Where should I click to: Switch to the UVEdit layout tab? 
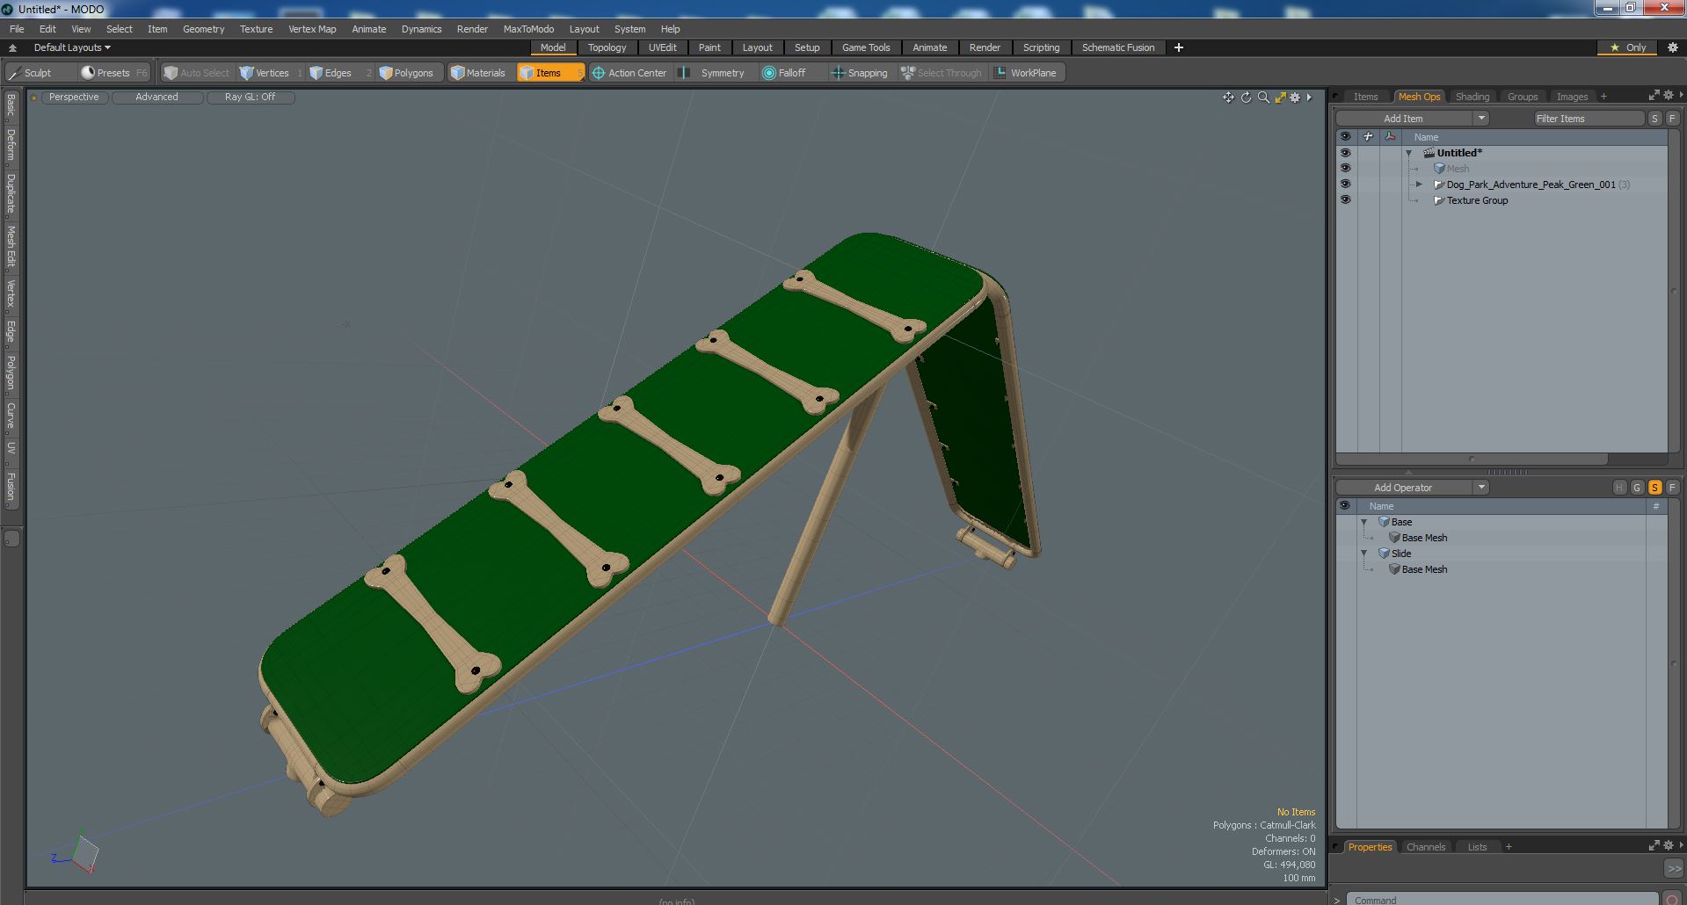(x=663, y=47)
